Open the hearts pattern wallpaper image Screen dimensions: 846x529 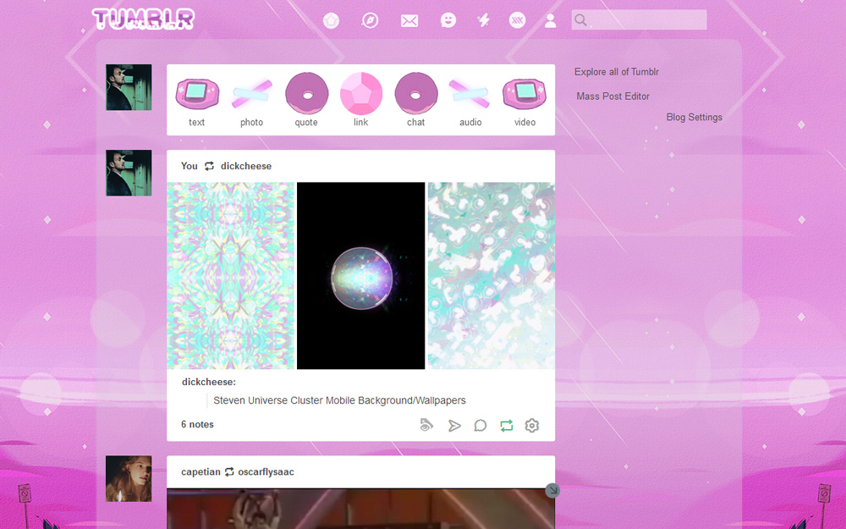[491, 275]
